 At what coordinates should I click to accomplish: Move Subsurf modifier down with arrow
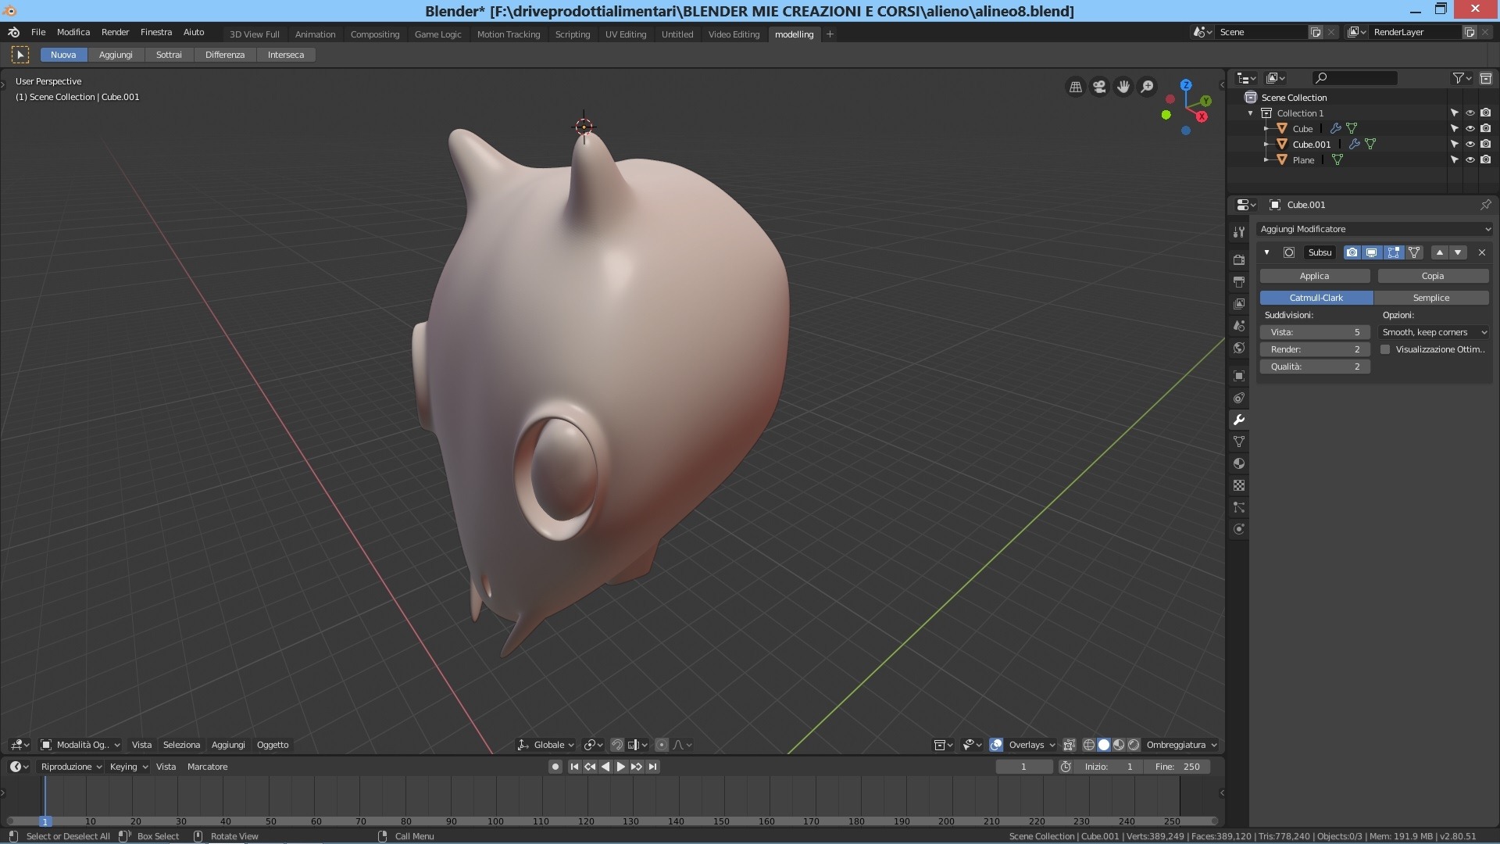[x=1458, y=252]
